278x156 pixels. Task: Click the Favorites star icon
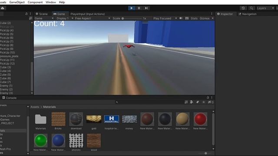204,102
